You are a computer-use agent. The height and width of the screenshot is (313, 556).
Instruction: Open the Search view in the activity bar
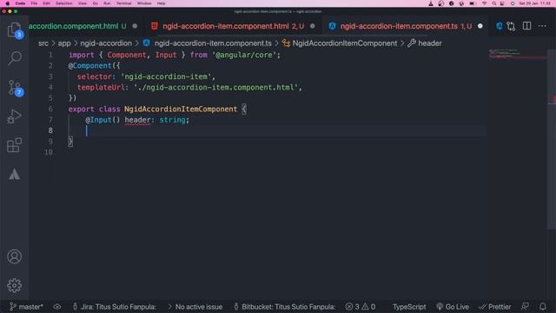14,58
